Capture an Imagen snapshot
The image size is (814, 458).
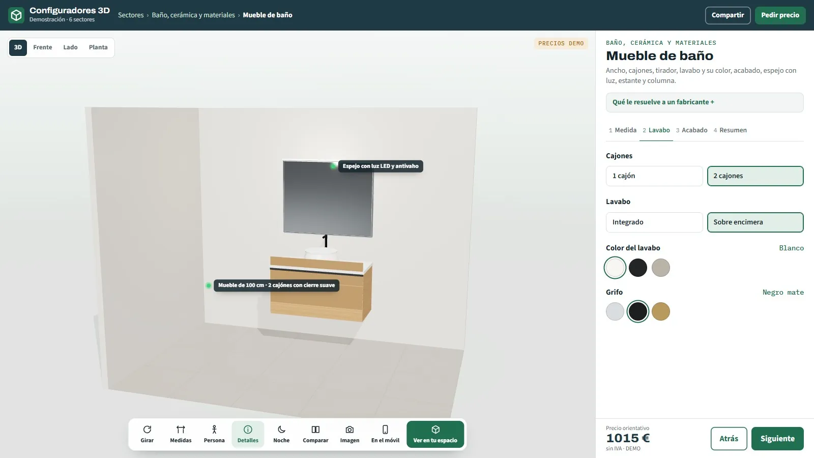pos(350,434)
